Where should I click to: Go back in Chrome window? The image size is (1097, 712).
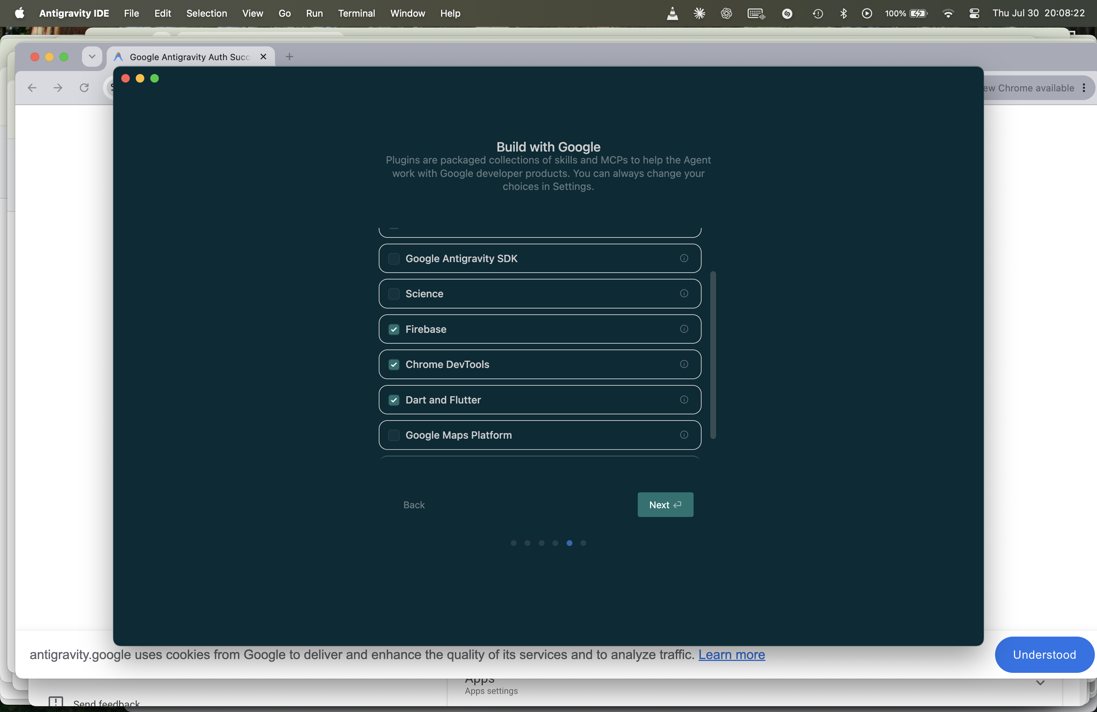pos(32,87)
